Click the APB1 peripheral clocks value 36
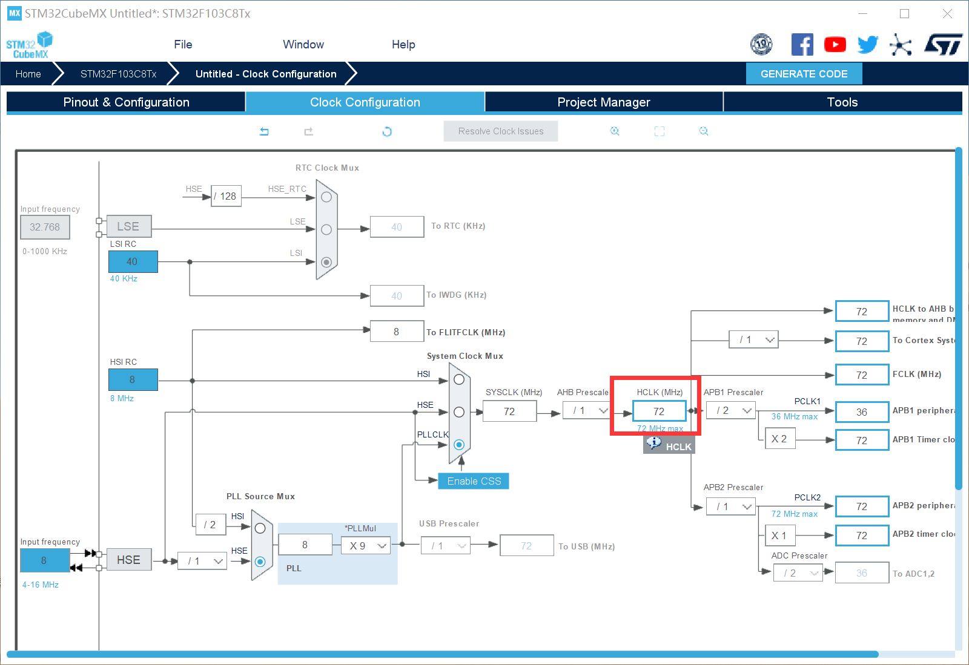 point(862,412)
